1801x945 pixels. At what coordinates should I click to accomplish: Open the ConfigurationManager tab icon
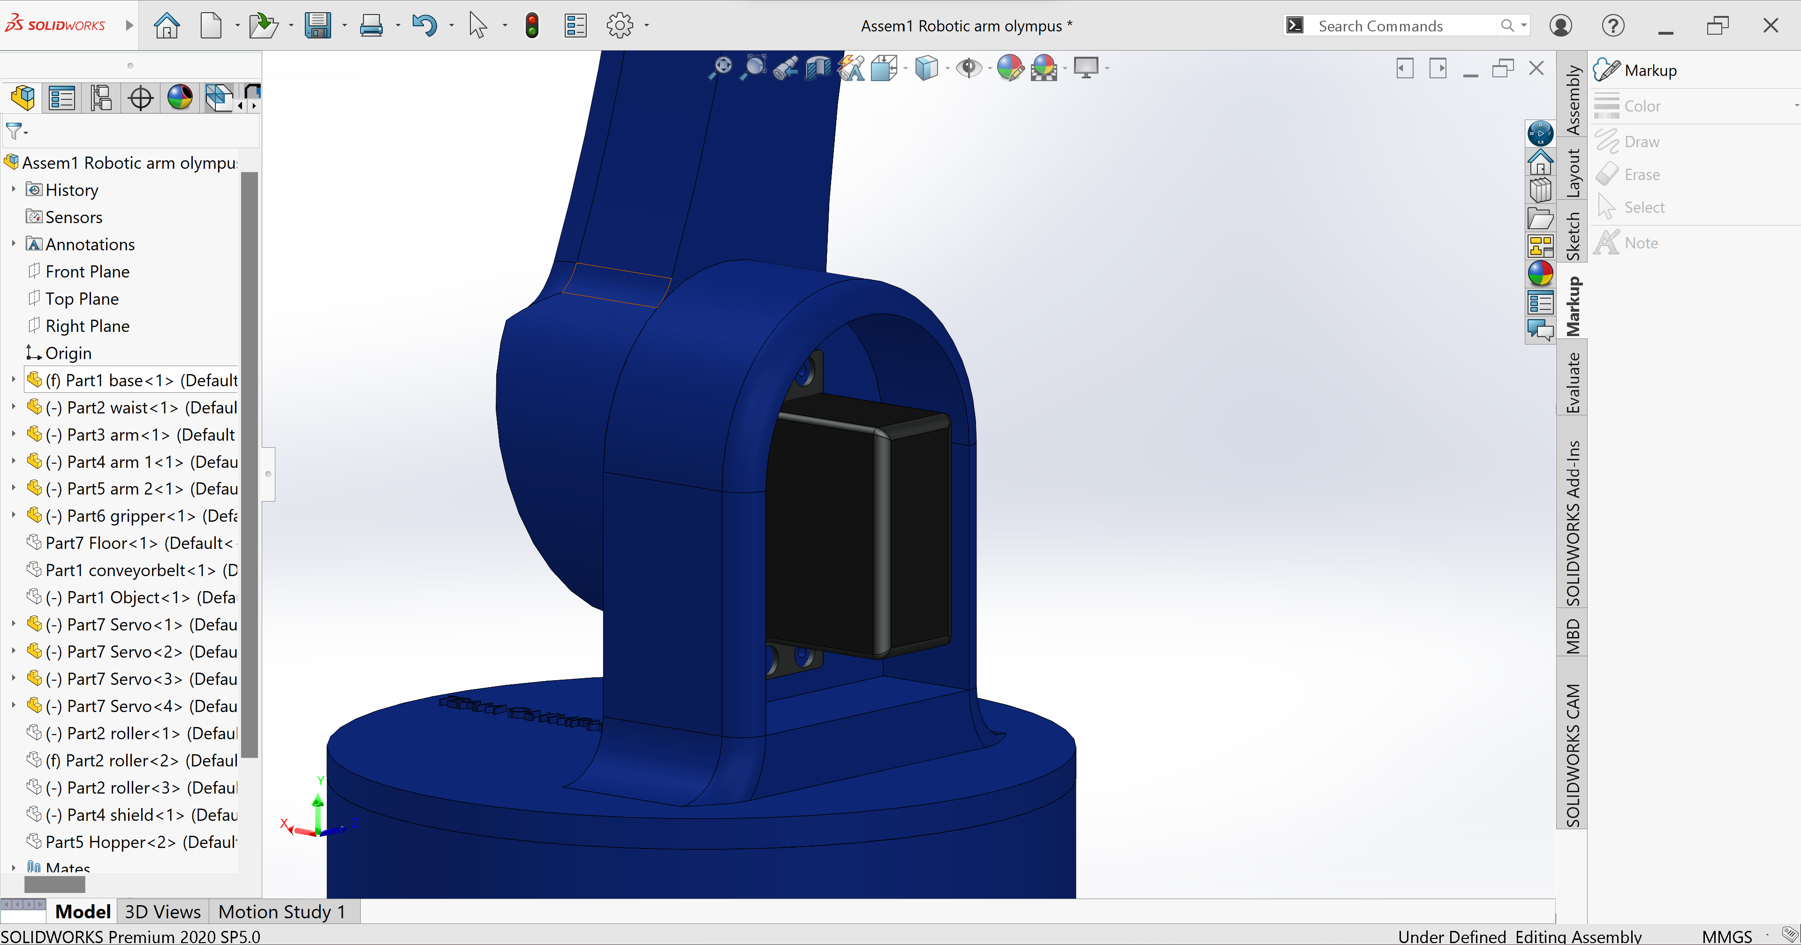[101, 98]
